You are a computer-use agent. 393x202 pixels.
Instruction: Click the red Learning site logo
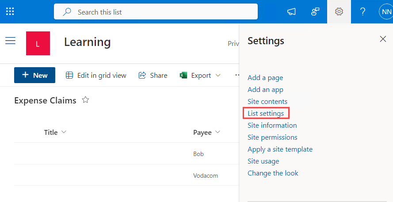pos(38,43)
